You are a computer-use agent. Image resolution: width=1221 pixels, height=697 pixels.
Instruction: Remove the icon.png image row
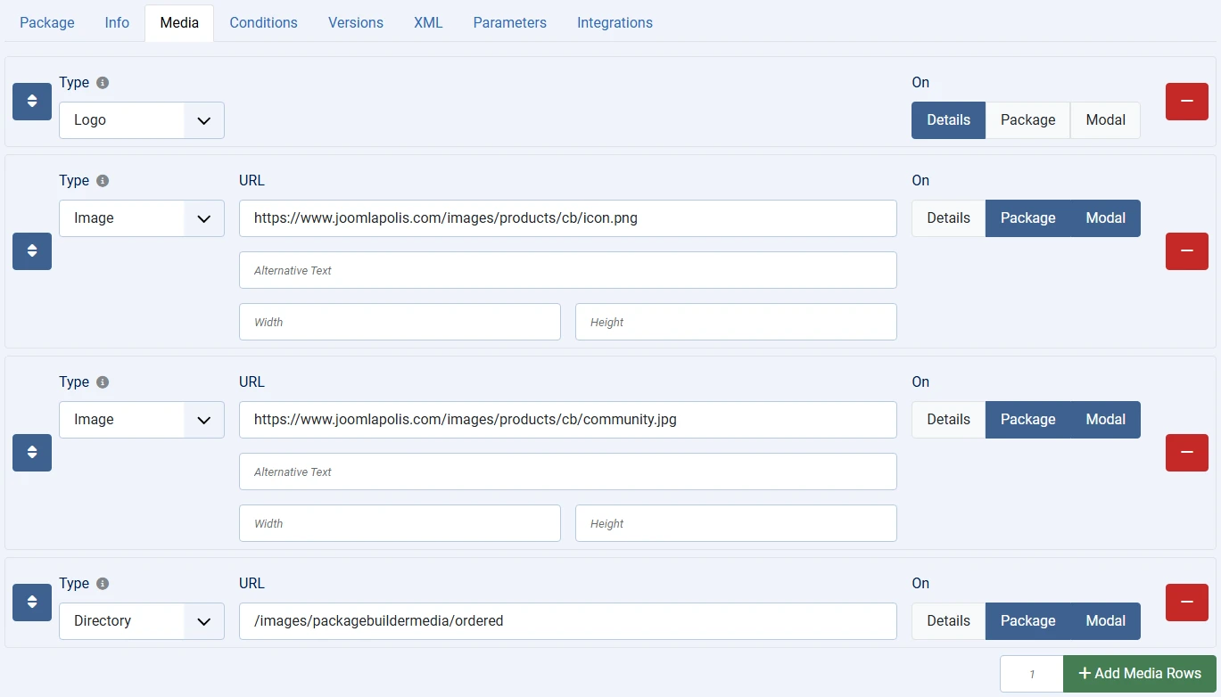1186,251
